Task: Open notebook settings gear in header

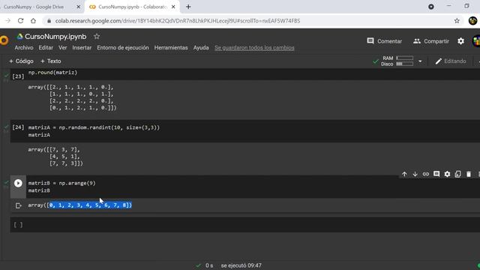Action: (x=460, y=41)
